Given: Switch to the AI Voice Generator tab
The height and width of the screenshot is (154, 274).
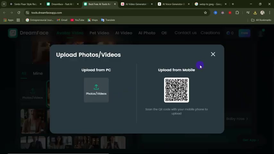Looking at the screenshot, I should 173,4.
